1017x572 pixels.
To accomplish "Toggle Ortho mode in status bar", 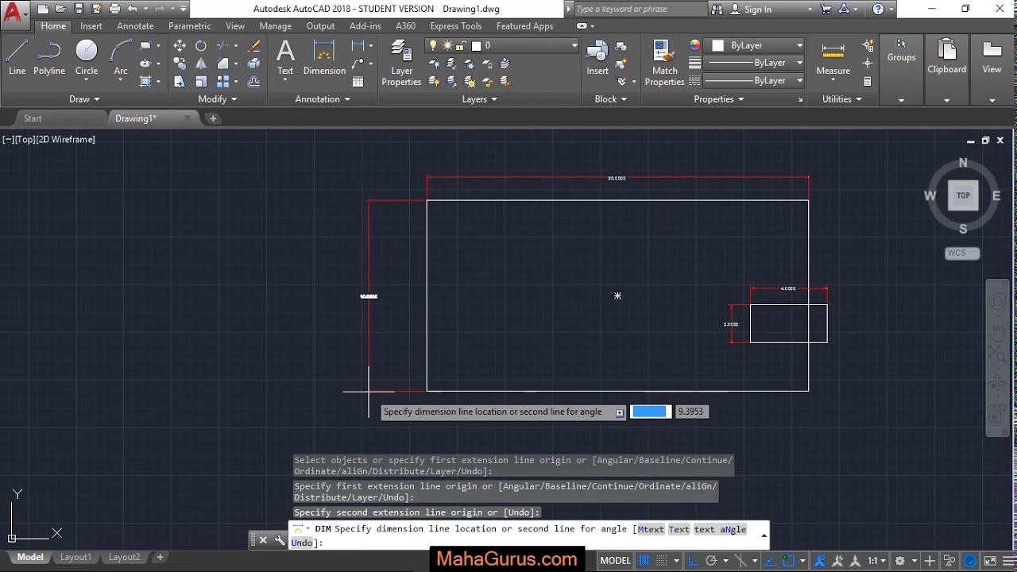I will click(x=693, y=561).
